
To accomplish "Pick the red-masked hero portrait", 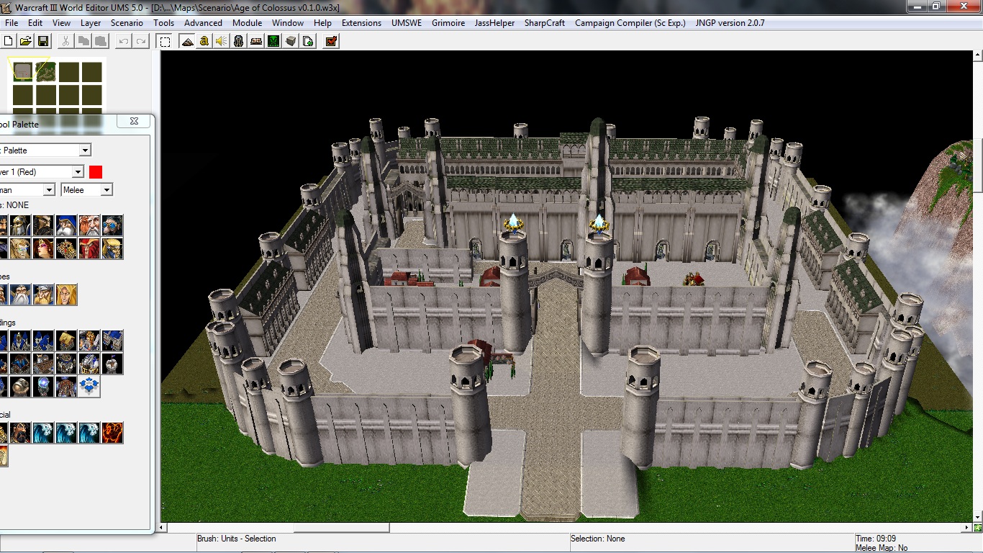I will 89,248.
